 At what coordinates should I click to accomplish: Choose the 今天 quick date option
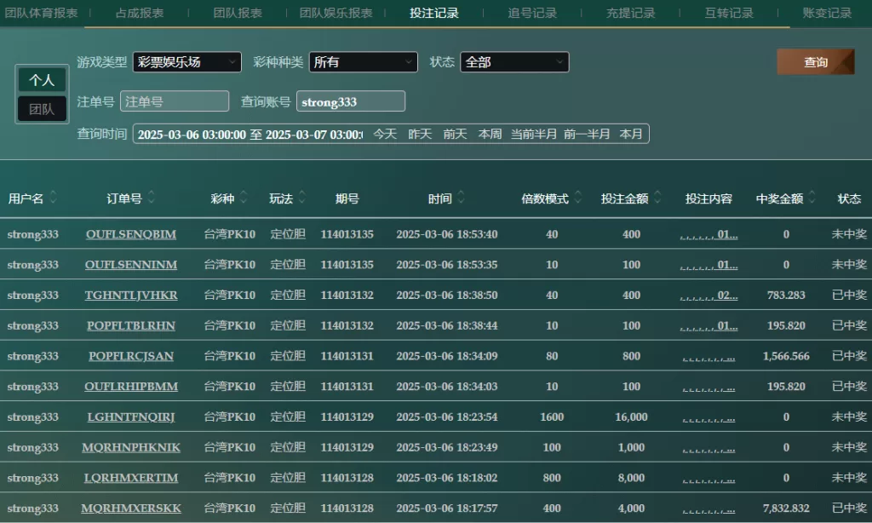[385, 135]
